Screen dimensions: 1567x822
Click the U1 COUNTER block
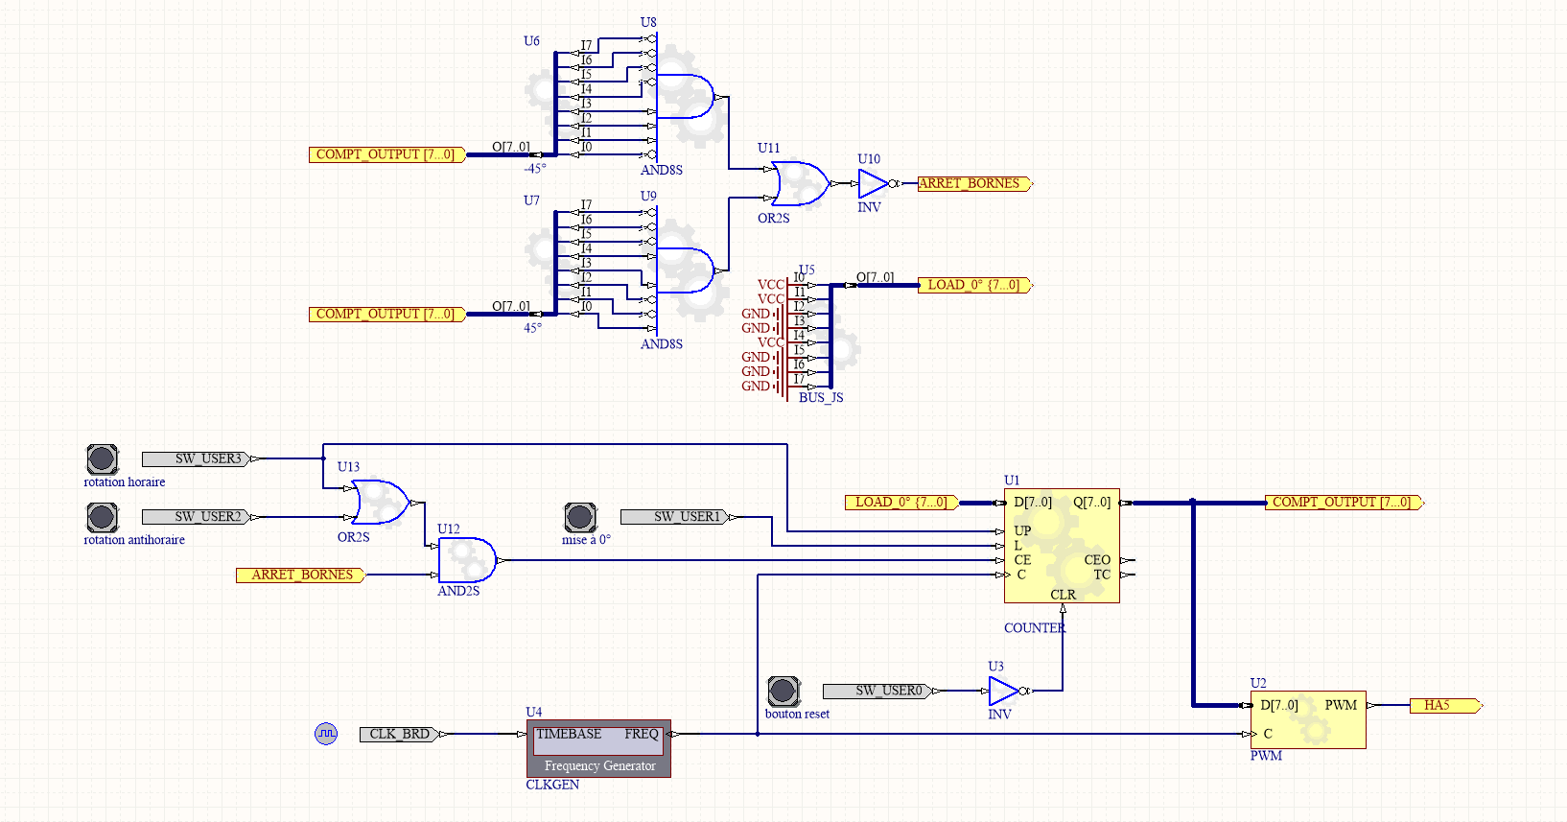coord(1062,546)
